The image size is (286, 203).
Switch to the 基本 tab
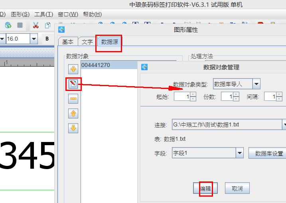(x=68, y=42)
